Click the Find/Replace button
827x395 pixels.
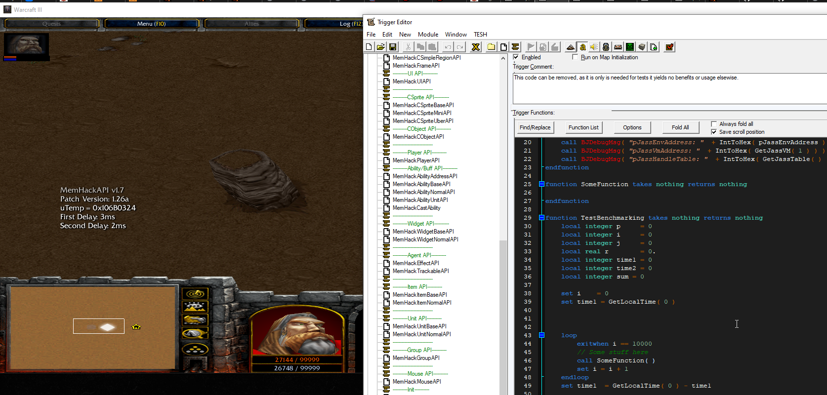click(535, 127)
